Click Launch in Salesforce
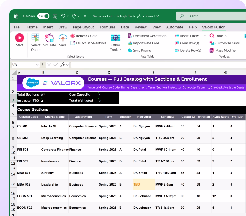246x216 pixels. (88, 43)
